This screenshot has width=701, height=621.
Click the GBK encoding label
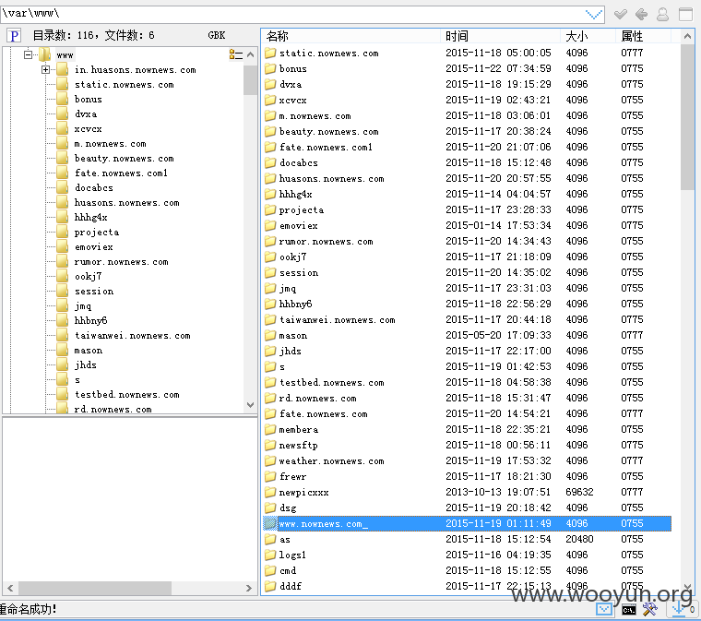217,35
